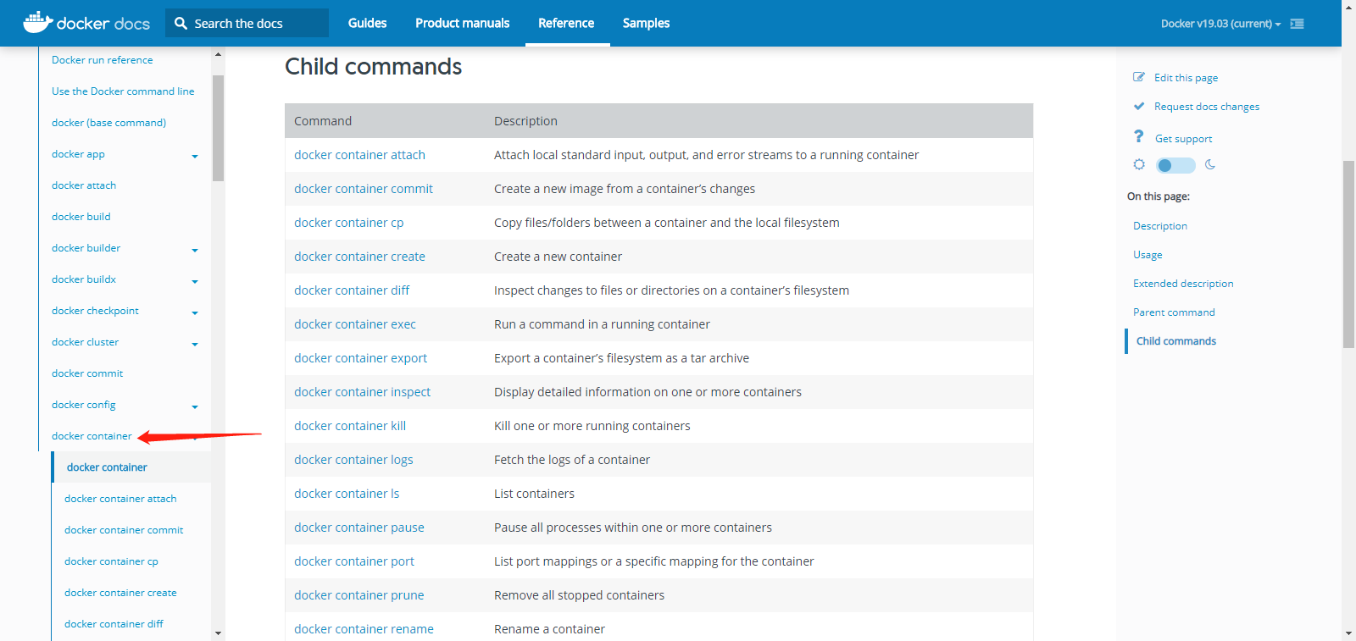Open docker container port table link
The width and height of the screenshot is (1356, 641).
(354, 561)
